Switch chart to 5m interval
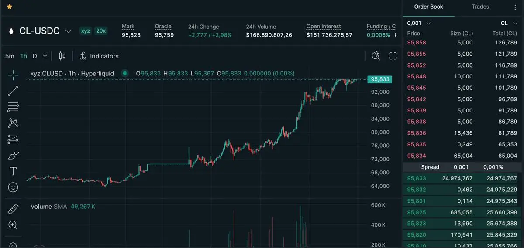524x248 pixels. click(x=10, y=56)
